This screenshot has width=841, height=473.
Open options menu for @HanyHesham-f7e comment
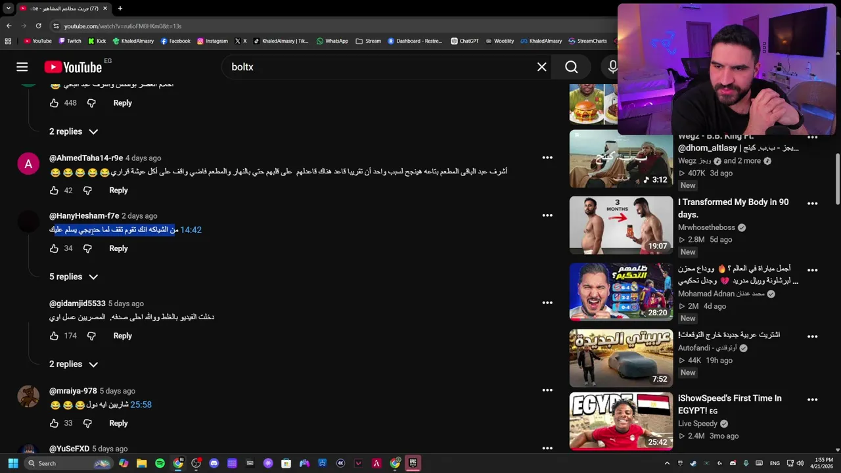pyautogui.click(x=547, y=215)
